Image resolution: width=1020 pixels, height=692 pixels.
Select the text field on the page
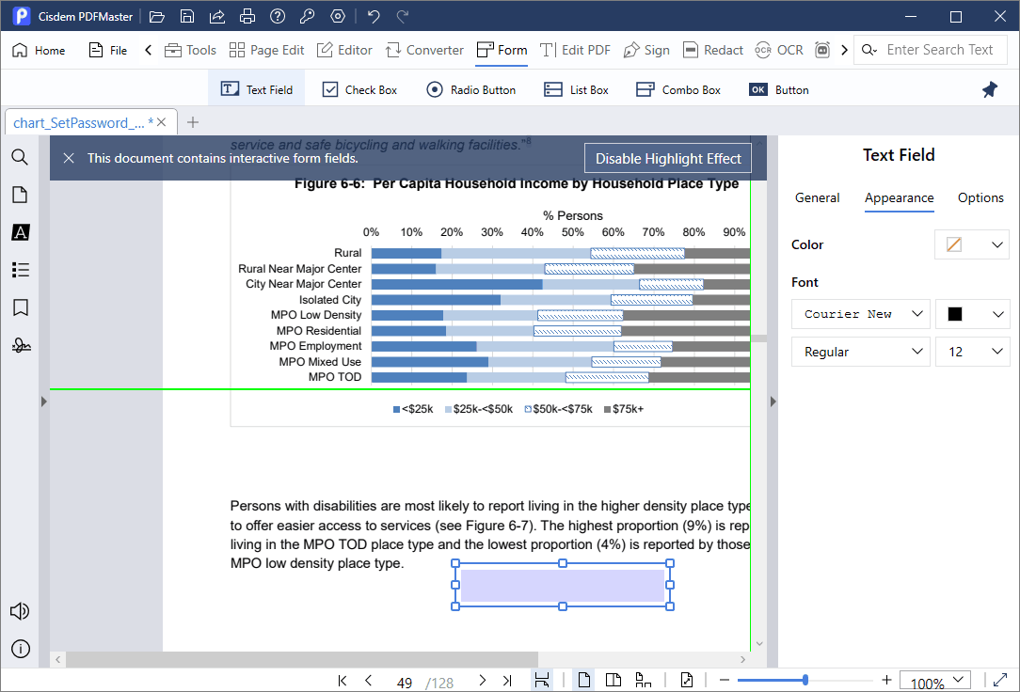click(x=563, y=585)
